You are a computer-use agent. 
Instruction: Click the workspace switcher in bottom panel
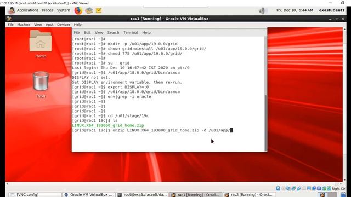(x=327, y=195)
